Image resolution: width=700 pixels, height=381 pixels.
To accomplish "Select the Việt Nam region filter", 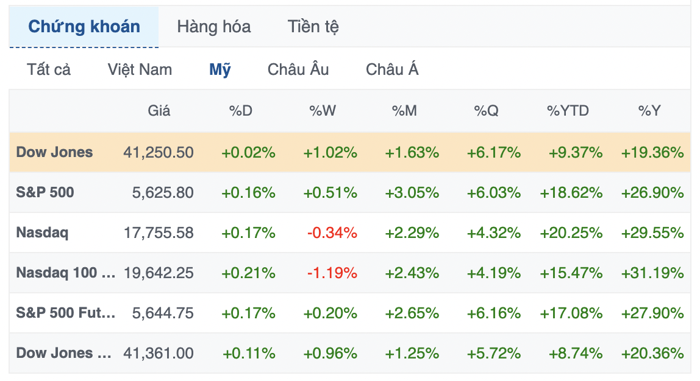I will coord(140,69).
